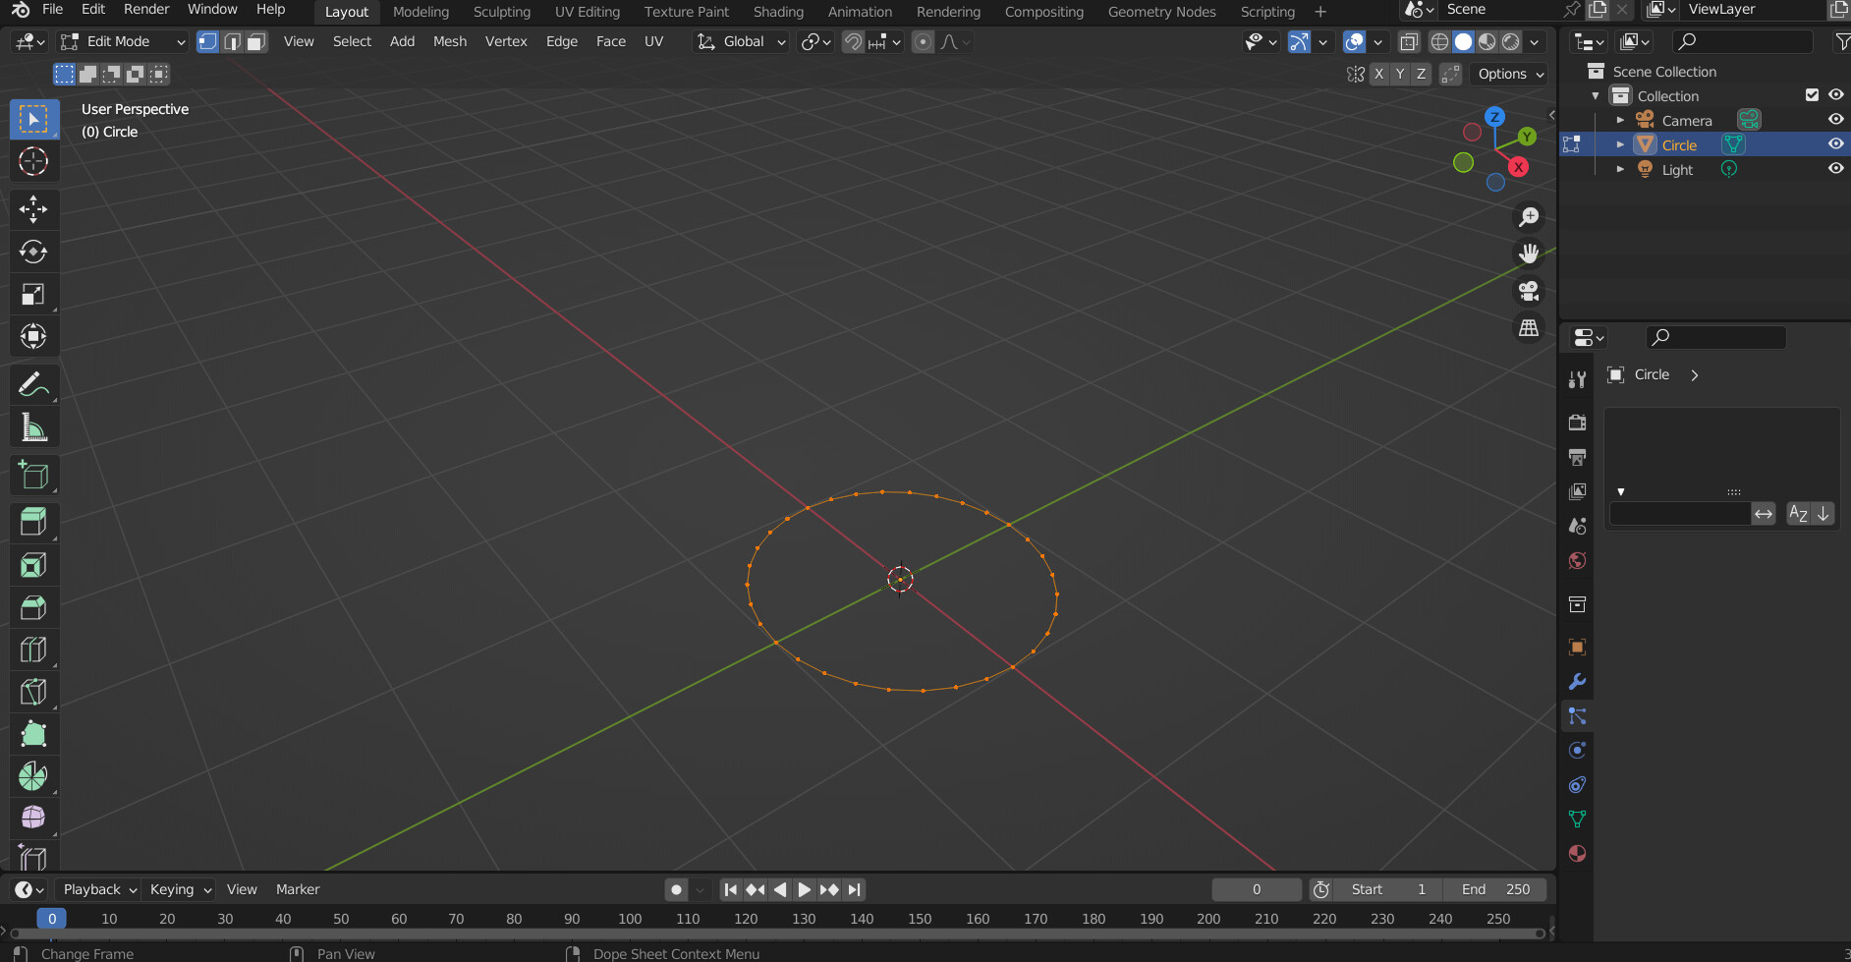Choose the Inset Faces tool
The width and height of the screenshot is (1851, 962).
click(33, 565)
